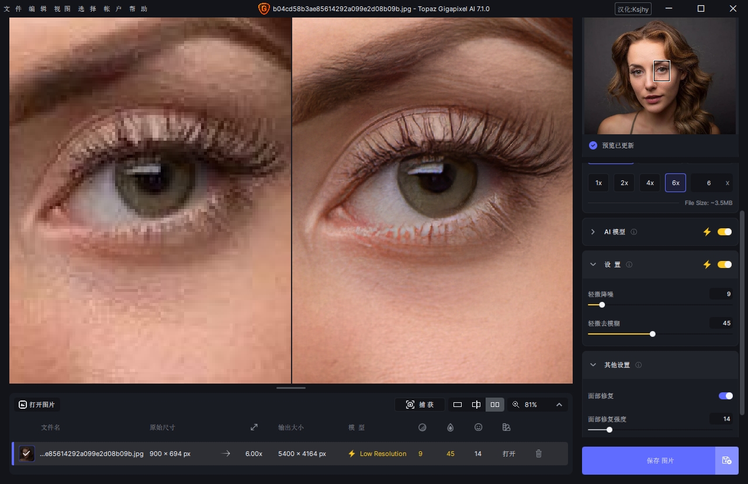Screen dimensions: 748x484
Task: Adjust the 轻微去模糊 slider
Action: tap(653, 334)
